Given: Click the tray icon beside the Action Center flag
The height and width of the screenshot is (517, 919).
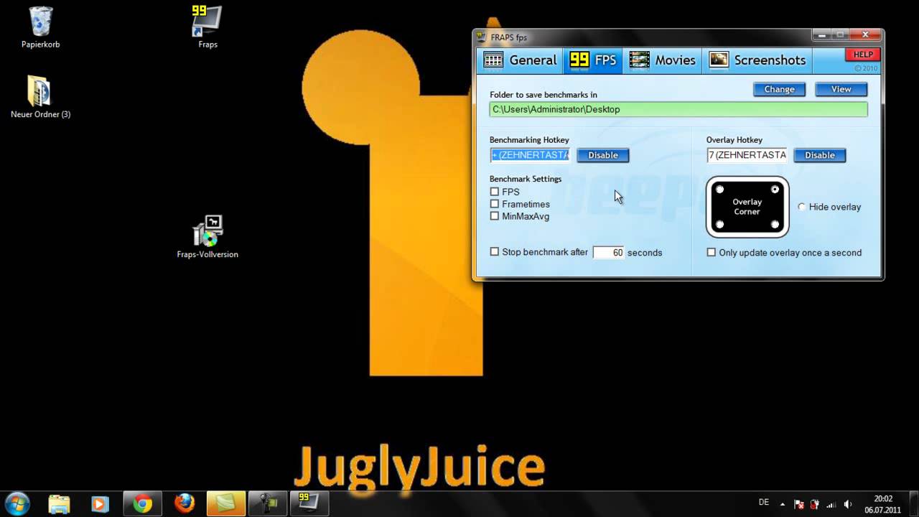Looking at the screenshot, I should [x=815, y=504].
